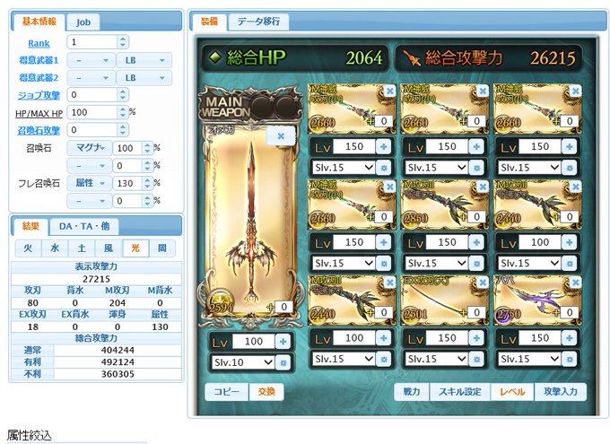
Task: Open the Rank link
Action: pos(39,43)
